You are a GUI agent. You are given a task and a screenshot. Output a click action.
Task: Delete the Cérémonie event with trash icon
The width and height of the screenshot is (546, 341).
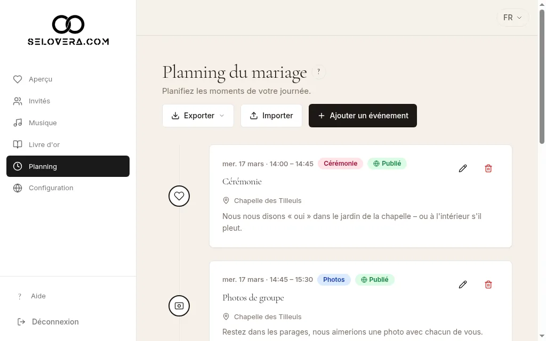tap(488, 168)
